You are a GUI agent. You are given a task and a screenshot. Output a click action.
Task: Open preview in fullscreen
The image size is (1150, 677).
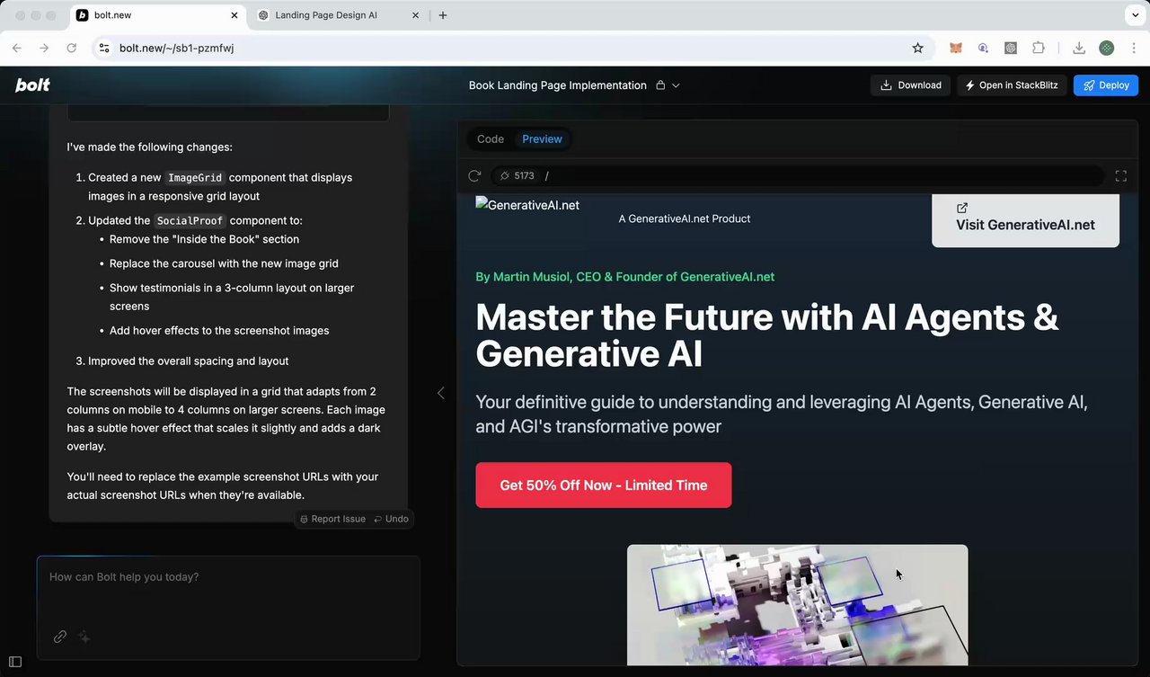[x=1120, y=176]
